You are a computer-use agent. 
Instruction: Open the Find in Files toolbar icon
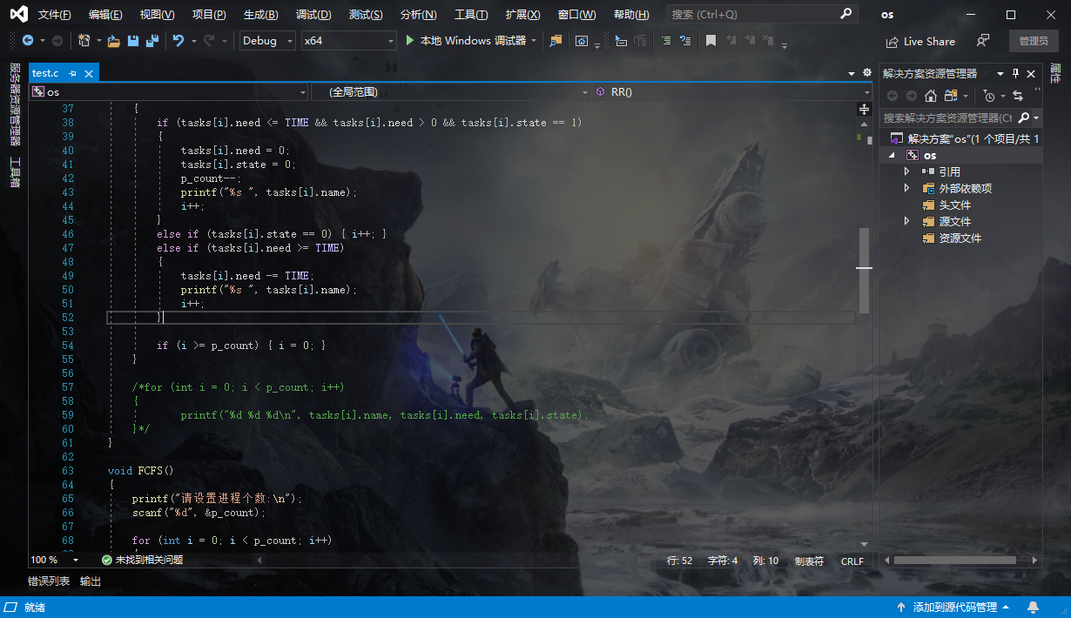556,41
